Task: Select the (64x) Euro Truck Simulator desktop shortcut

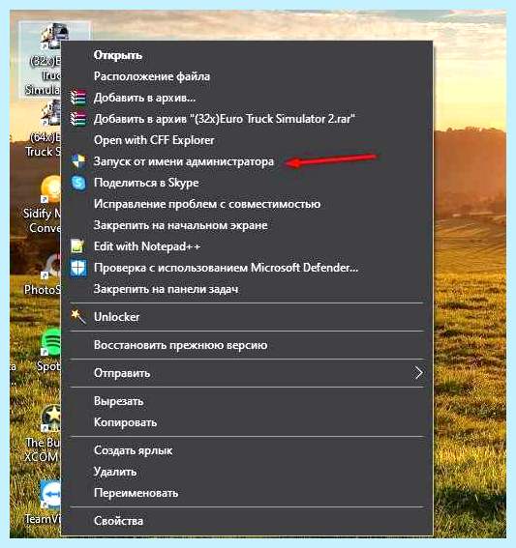Action: pos(42,130)
